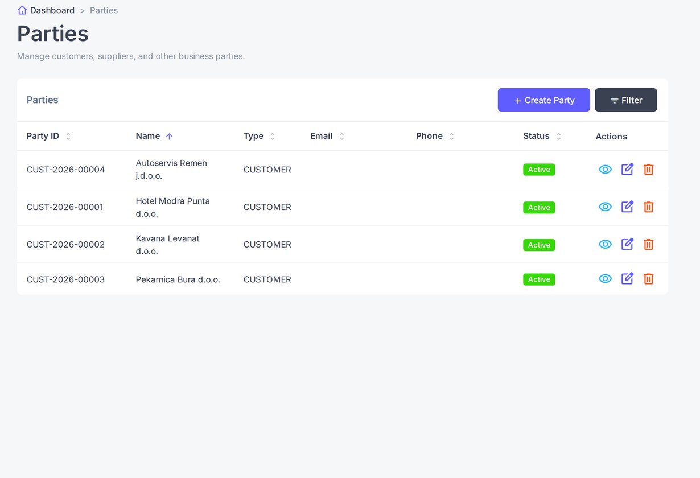Click the name Kavana Levanat d.o.o.
The height and width of the screenshot is (478, 700).
[168, 245]
